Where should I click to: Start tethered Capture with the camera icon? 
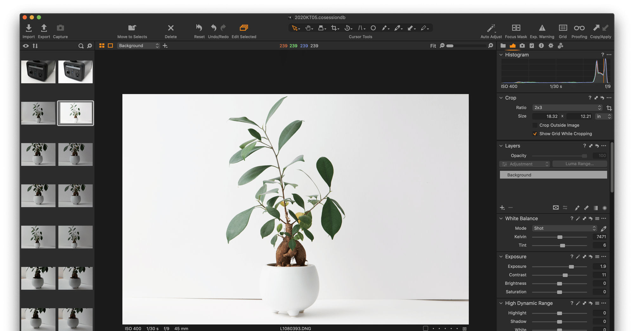coord(60,28)
